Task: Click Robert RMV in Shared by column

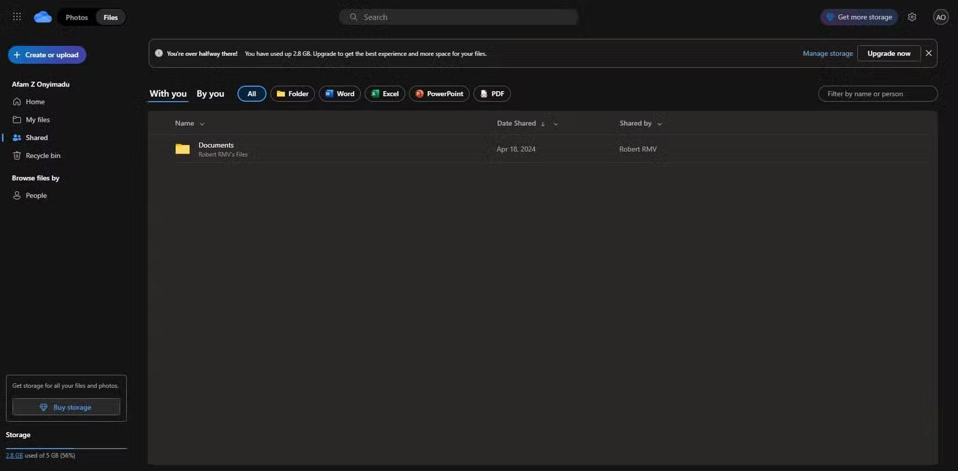Action: (638, 149)
